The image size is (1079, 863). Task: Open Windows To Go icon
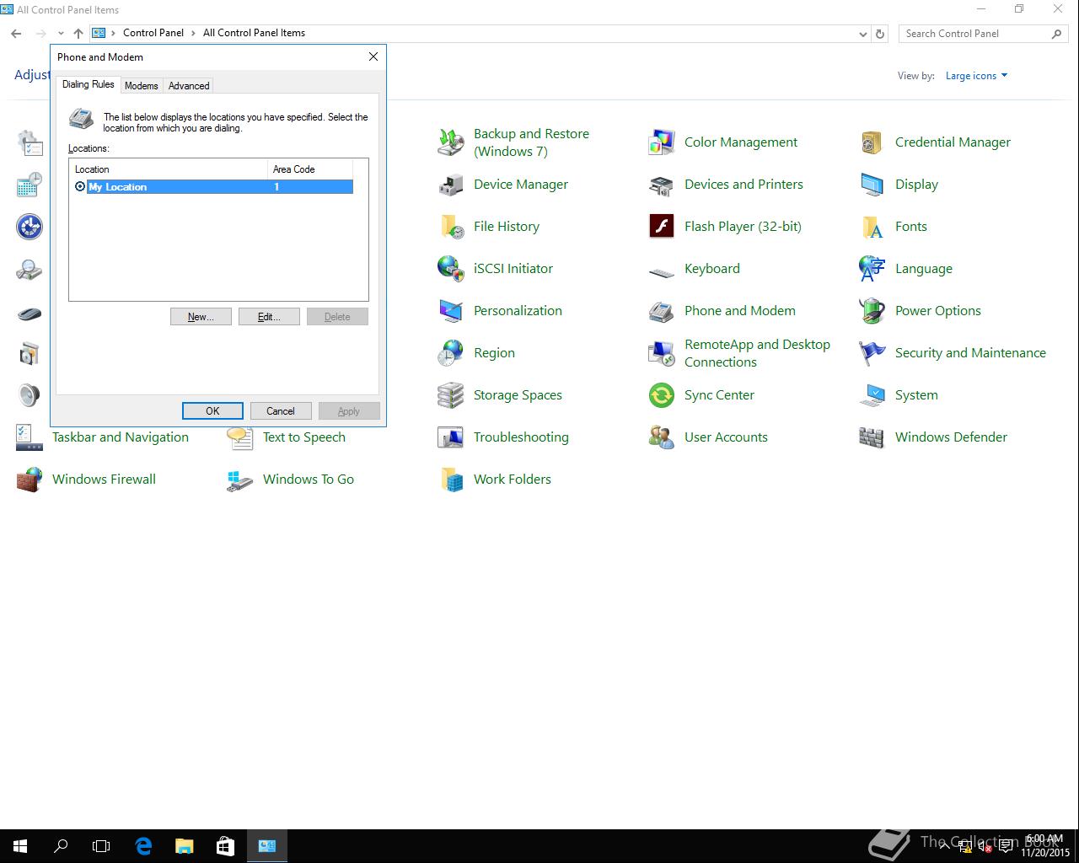click(240, 480)
